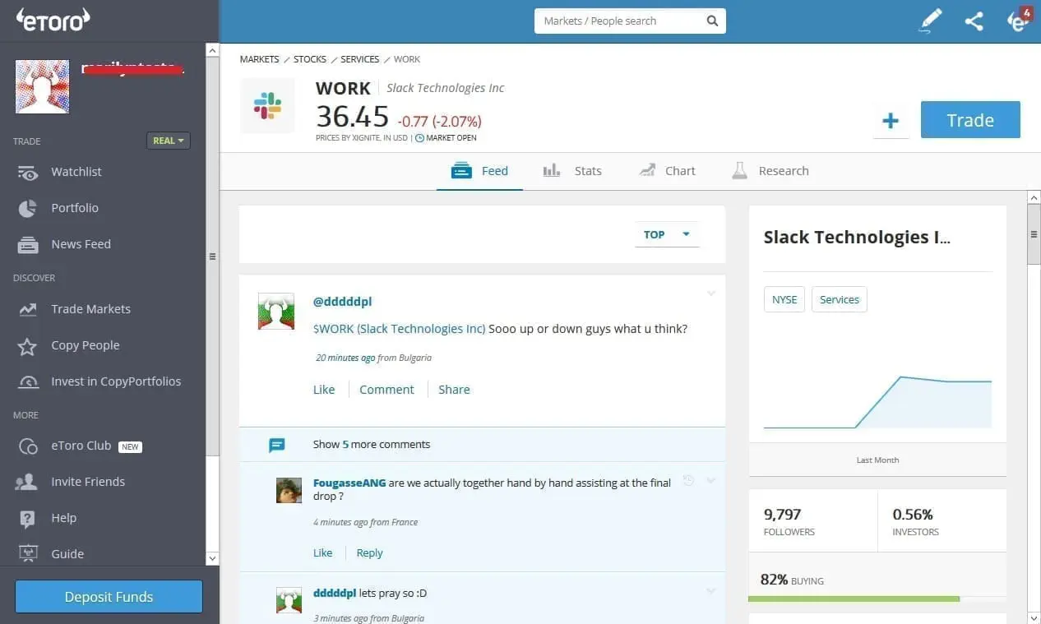Expand options on FougasseANG's comment
This screenshot has height=624, width=1041.
click(x=710, y=480)
